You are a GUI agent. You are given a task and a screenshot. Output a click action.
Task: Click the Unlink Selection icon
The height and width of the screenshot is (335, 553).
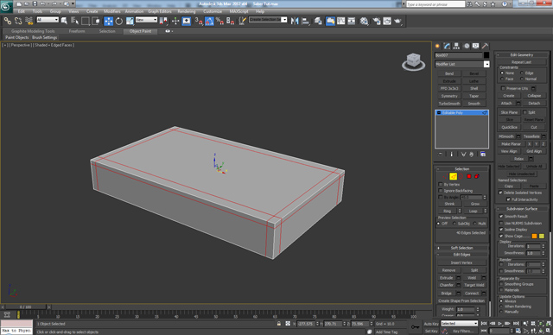click(x=18, y=21)
